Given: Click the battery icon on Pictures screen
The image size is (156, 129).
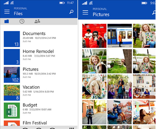Looking at the screenshot, I should tap(144, 3).
